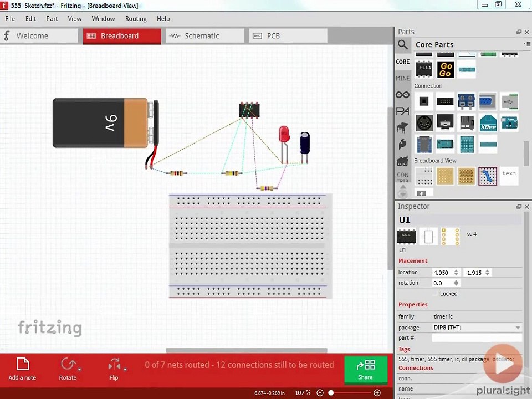Click the zoom out minus button
This screenshot has width=532, height=399.
[x=320, y=392]
